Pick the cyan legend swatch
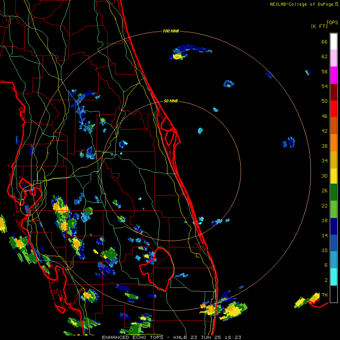340x340 pixels. pos(334,277)
